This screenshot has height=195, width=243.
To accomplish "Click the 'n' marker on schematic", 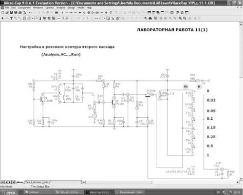I will pyautogui.click(x=199, y=87).
